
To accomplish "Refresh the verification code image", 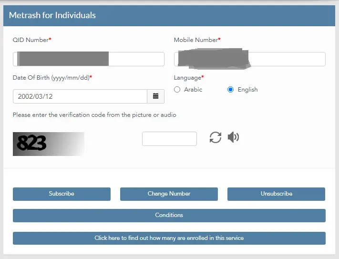I will click(216, 137).
